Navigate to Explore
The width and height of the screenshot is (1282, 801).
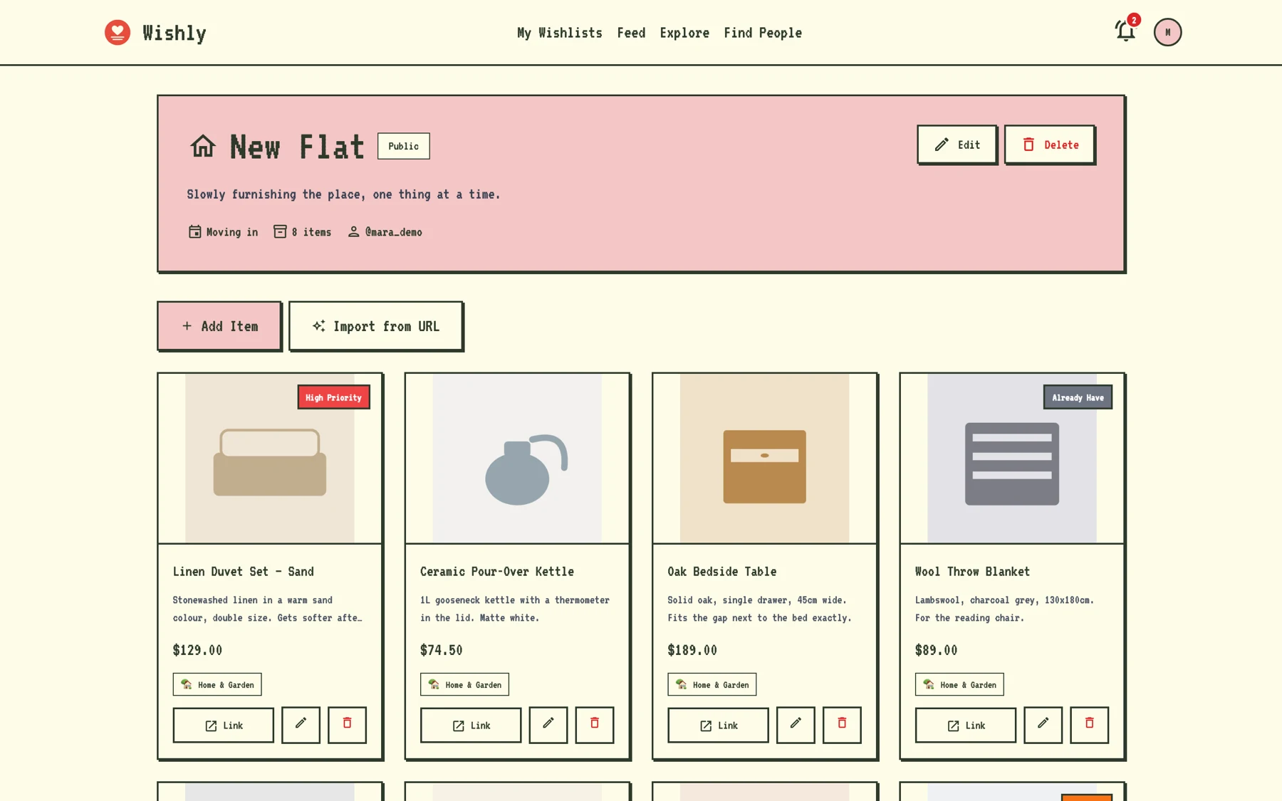click(x=684, y=33)
